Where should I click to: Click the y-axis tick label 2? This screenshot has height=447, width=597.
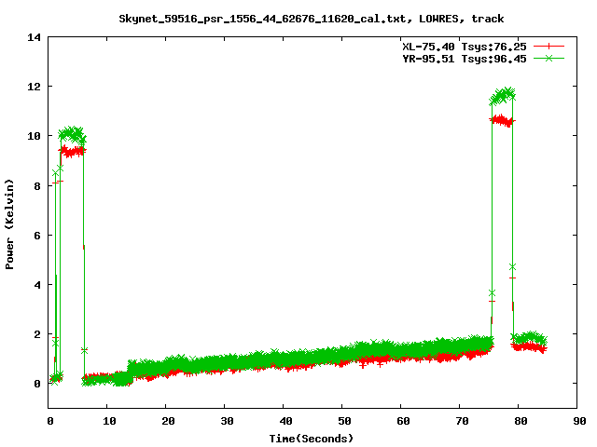tap(37, 334)
